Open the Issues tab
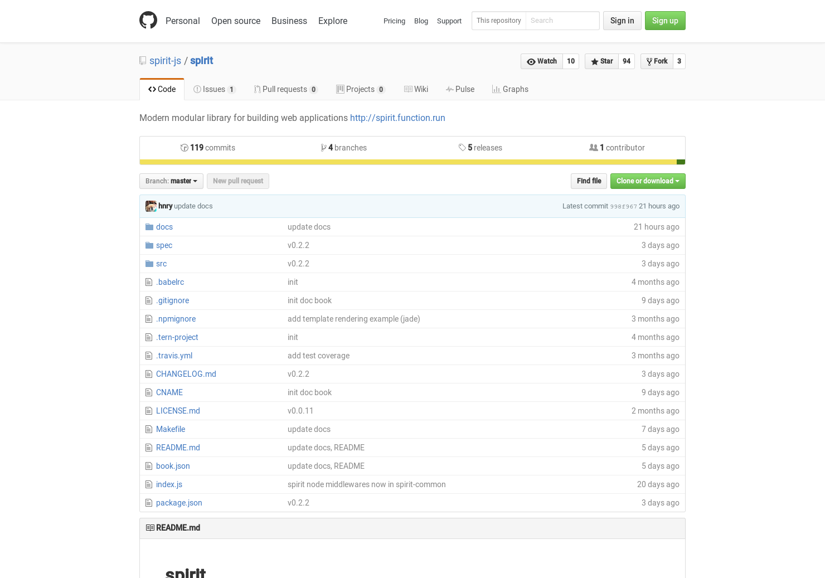The height and width of the screenshot is (578, 825). 215,89
